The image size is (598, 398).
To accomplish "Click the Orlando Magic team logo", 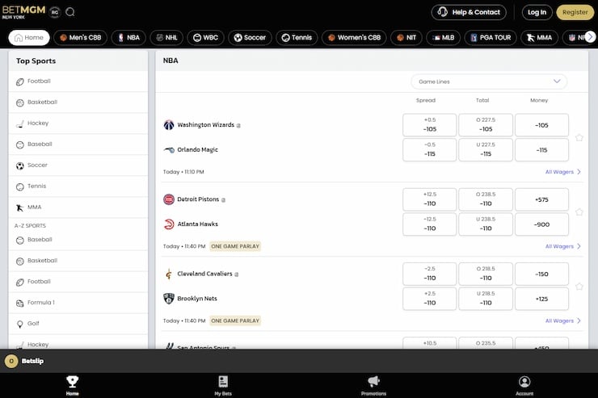I will click(x=169, y=149).
